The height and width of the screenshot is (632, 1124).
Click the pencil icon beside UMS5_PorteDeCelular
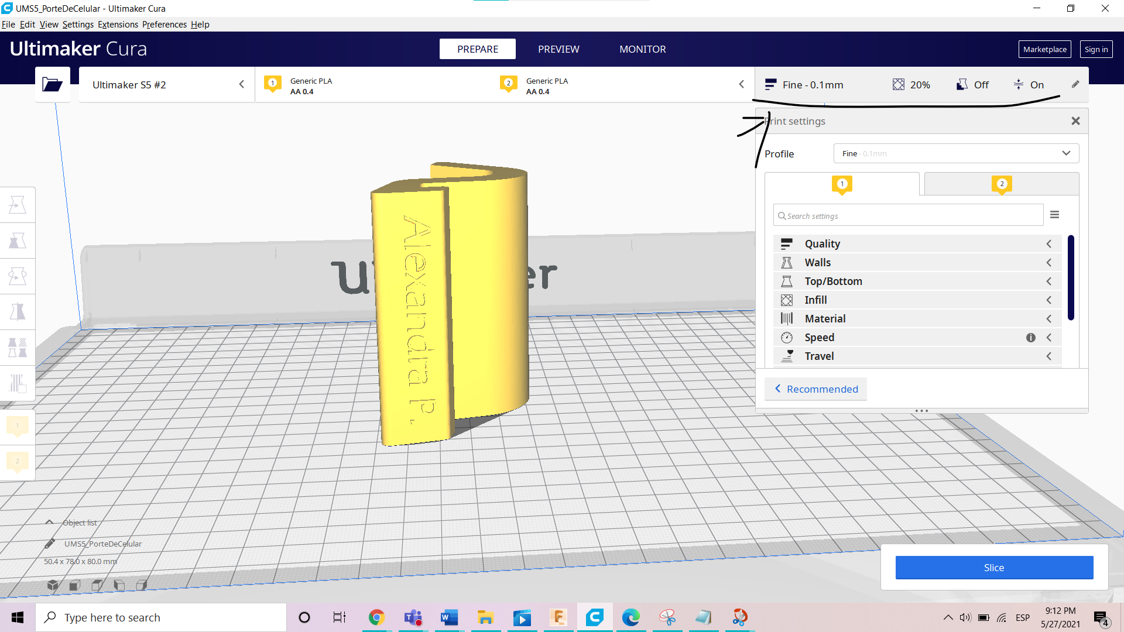50,544
